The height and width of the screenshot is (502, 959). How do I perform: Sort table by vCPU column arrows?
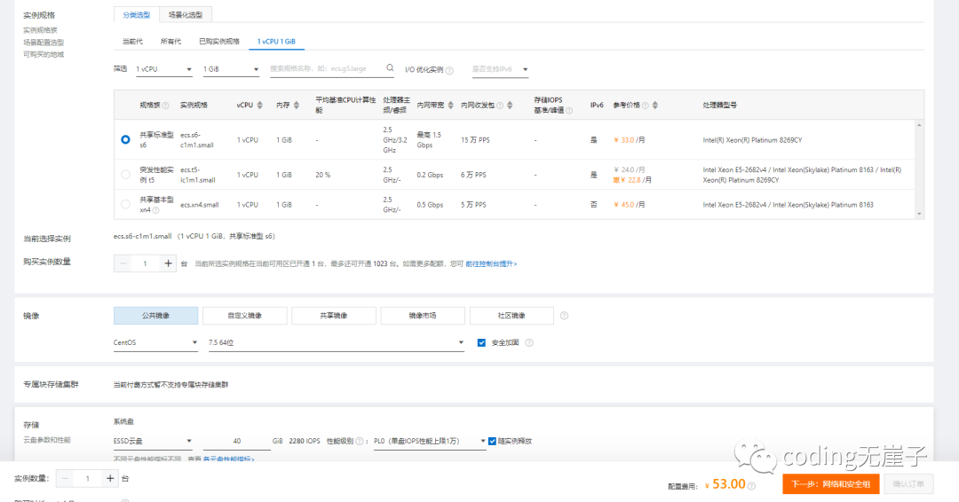tap(260, 105)
